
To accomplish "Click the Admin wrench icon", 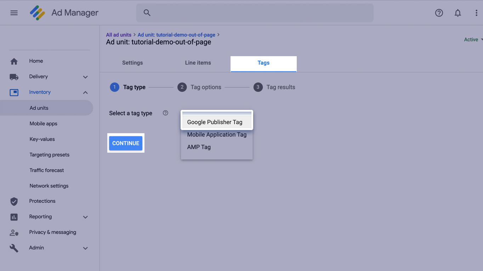I will pyautogui.click(x=14, y=248).
